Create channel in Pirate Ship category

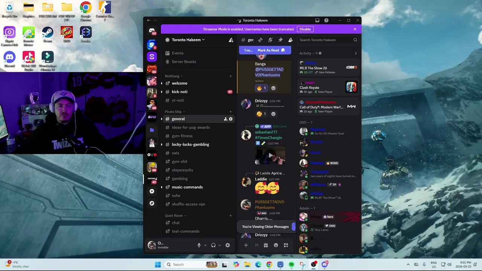(x=231, y=112)
